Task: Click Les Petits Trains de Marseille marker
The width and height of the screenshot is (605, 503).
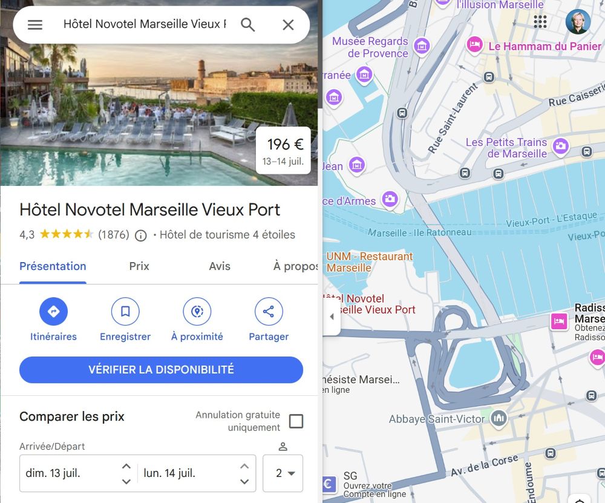Action: pos(561,146)
